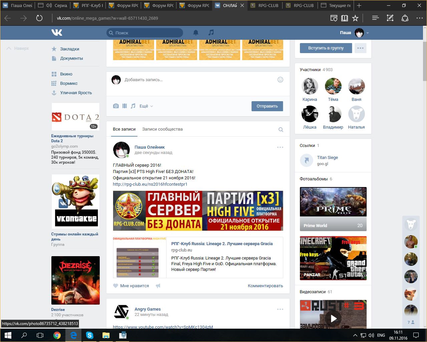Open the music note player icon
Screen dimensions: 427x342
tap(211, 32)
